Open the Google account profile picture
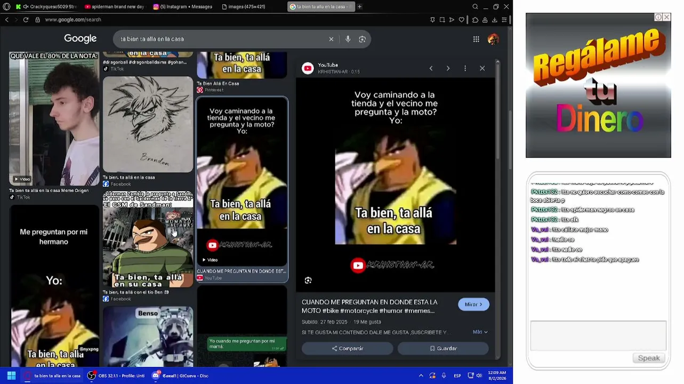 [493, 39]
